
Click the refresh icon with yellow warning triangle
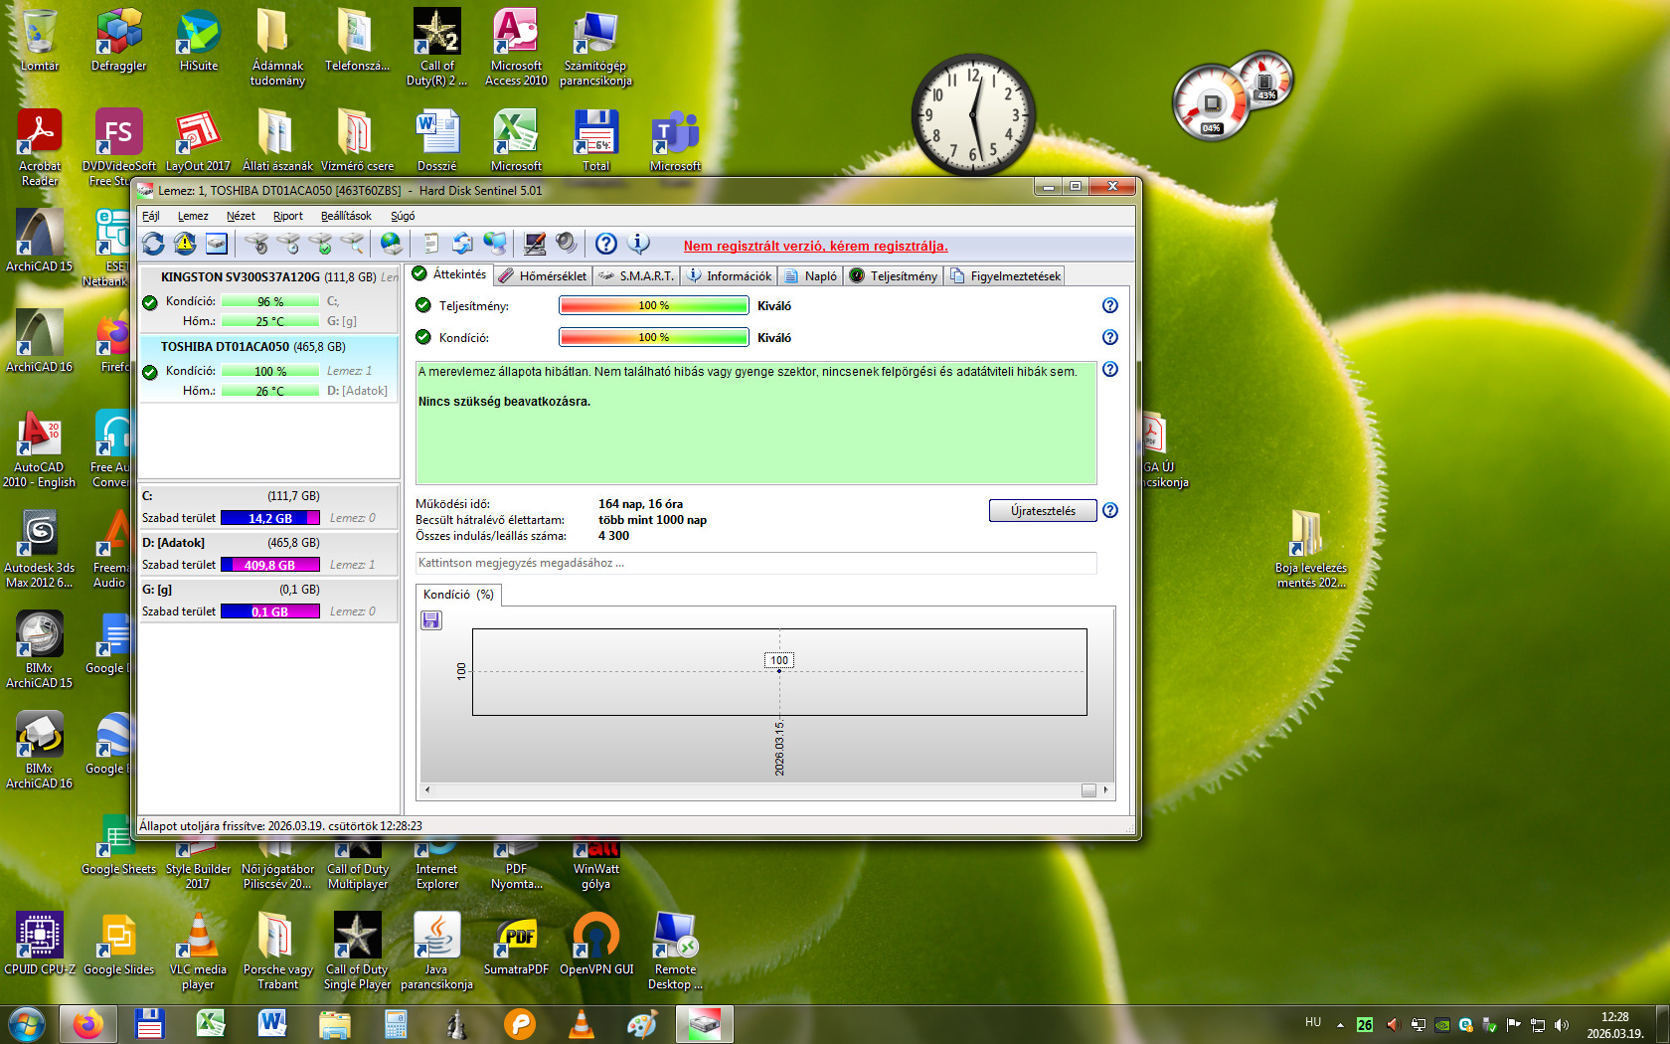coord(185,244)
